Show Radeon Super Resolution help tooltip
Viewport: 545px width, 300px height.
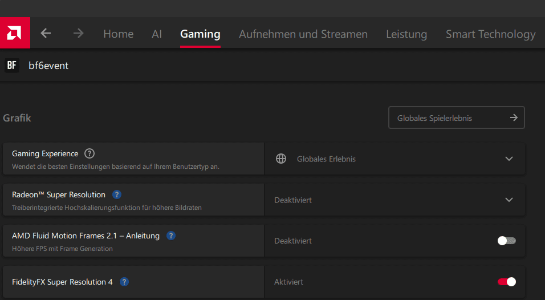coord(117,194)
